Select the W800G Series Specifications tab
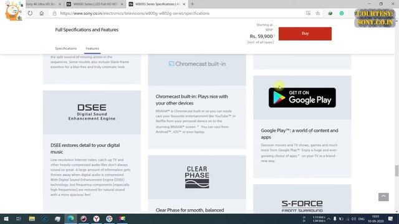The height and width of the screenshot is (224, 399). coord(156,4)
